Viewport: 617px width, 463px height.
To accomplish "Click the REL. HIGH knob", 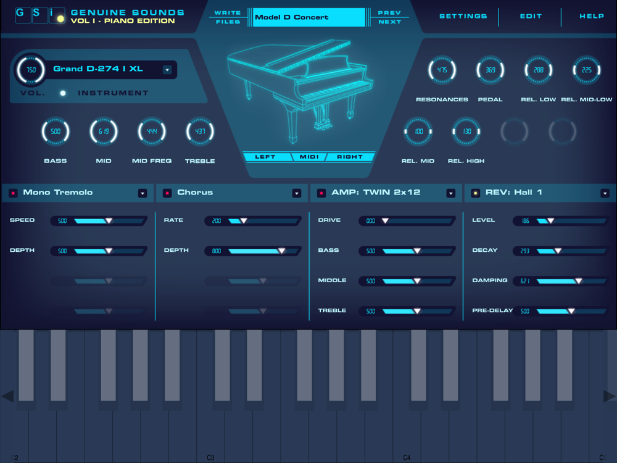I will coord(466,131).
